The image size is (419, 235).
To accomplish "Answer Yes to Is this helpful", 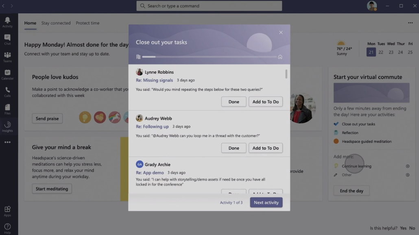I will point(403,228).
